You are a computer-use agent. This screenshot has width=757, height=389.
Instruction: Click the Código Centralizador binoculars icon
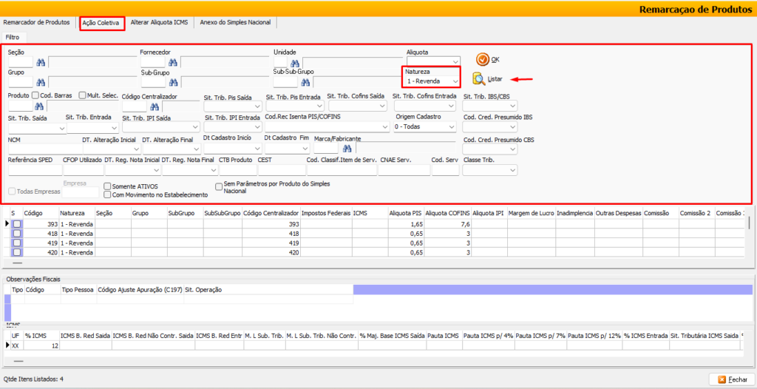coord(155,106)
